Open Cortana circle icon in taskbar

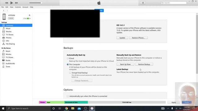pos(54,108)
